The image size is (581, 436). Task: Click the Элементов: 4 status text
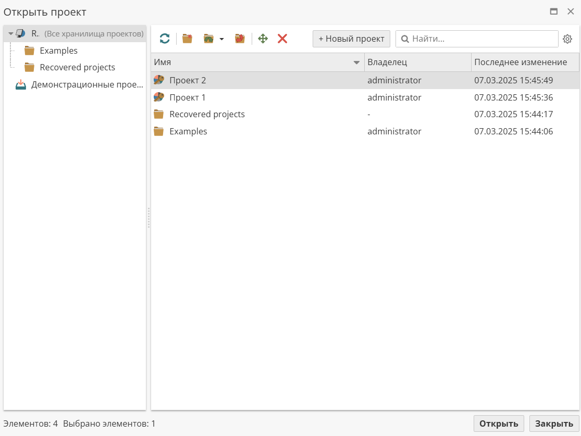coord(30,423)
